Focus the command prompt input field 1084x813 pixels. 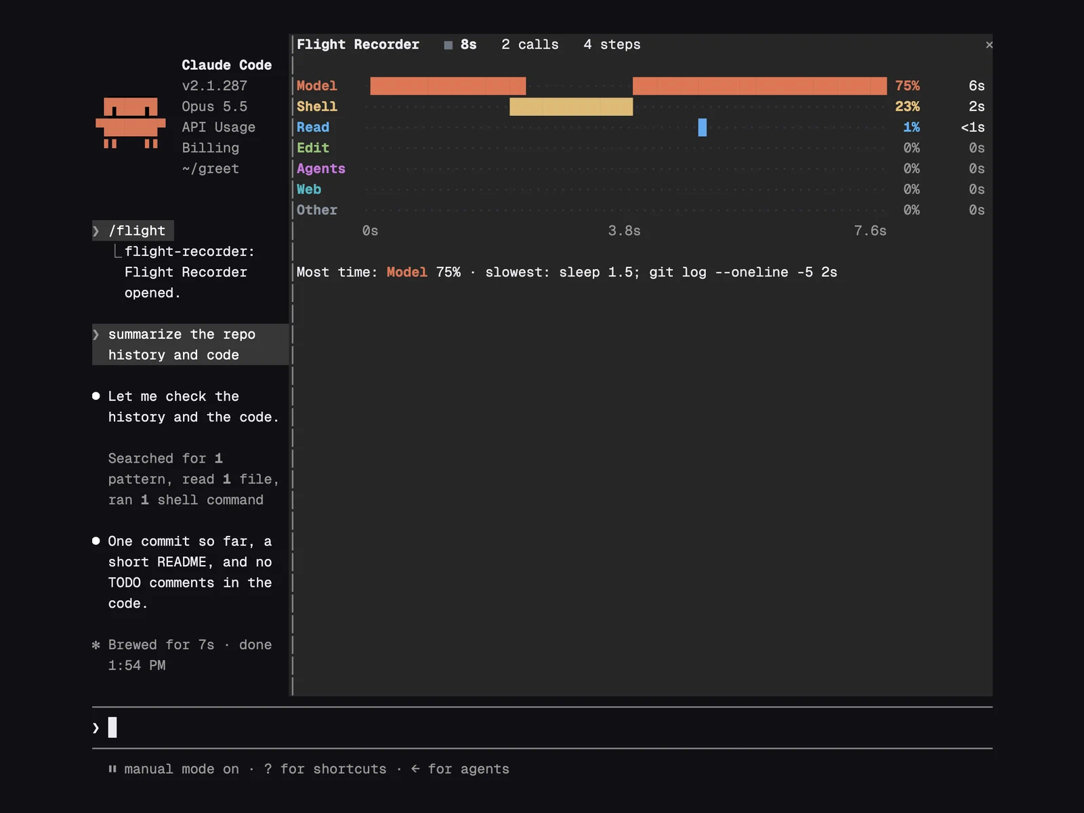point(542,728)
